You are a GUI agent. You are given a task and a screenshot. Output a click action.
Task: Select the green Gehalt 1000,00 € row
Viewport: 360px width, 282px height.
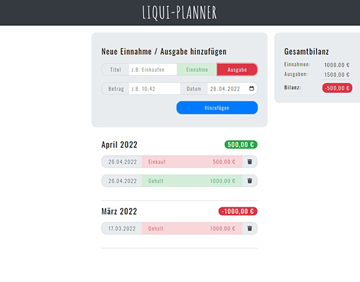tap(192, 181)
